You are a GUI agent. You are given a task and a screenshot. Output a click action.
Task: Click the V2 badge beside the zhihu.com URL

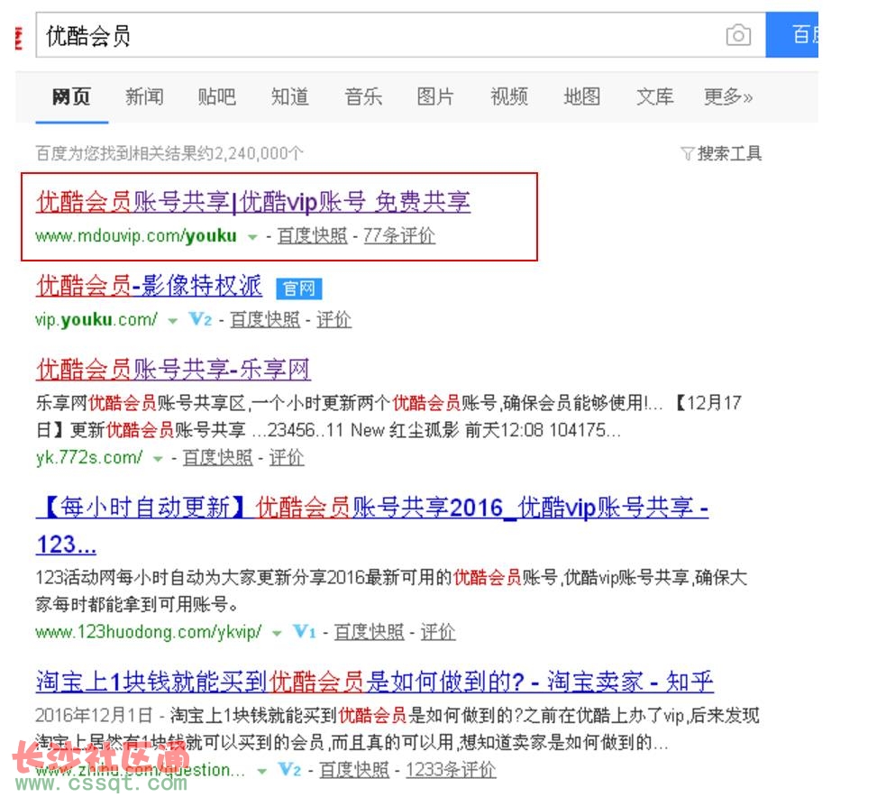coord(289,770)
